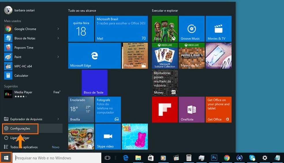Screen dimensions: 284x163
Task: Click the Windows Start button
Action: coord(6,158)
